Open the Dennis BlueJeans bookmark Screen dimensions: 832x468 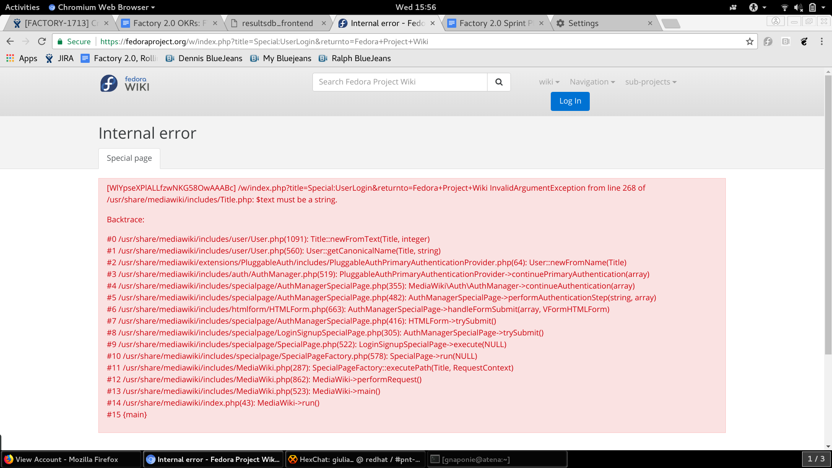click(x=204, y=58)
